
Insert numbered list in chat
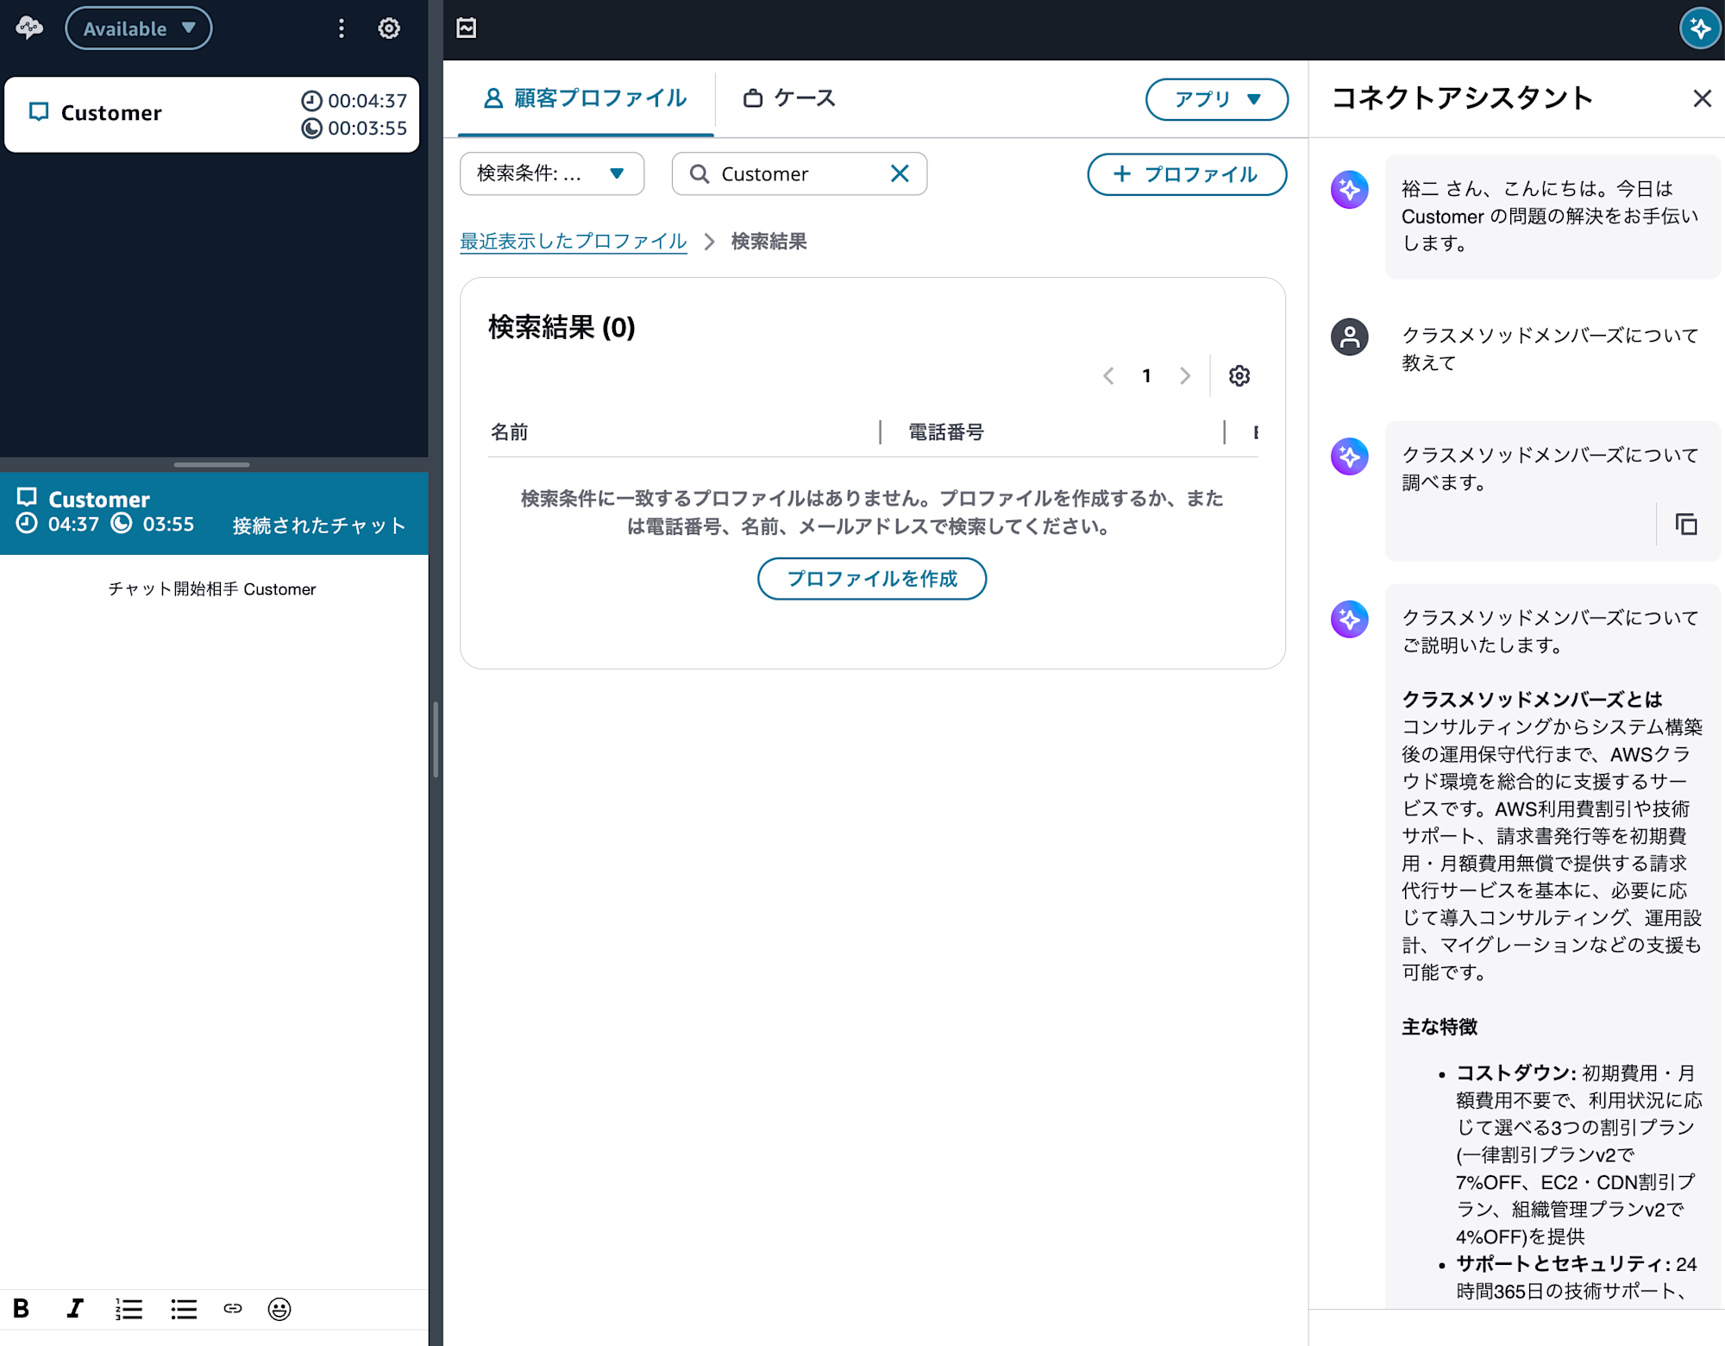coord(129,1309)
